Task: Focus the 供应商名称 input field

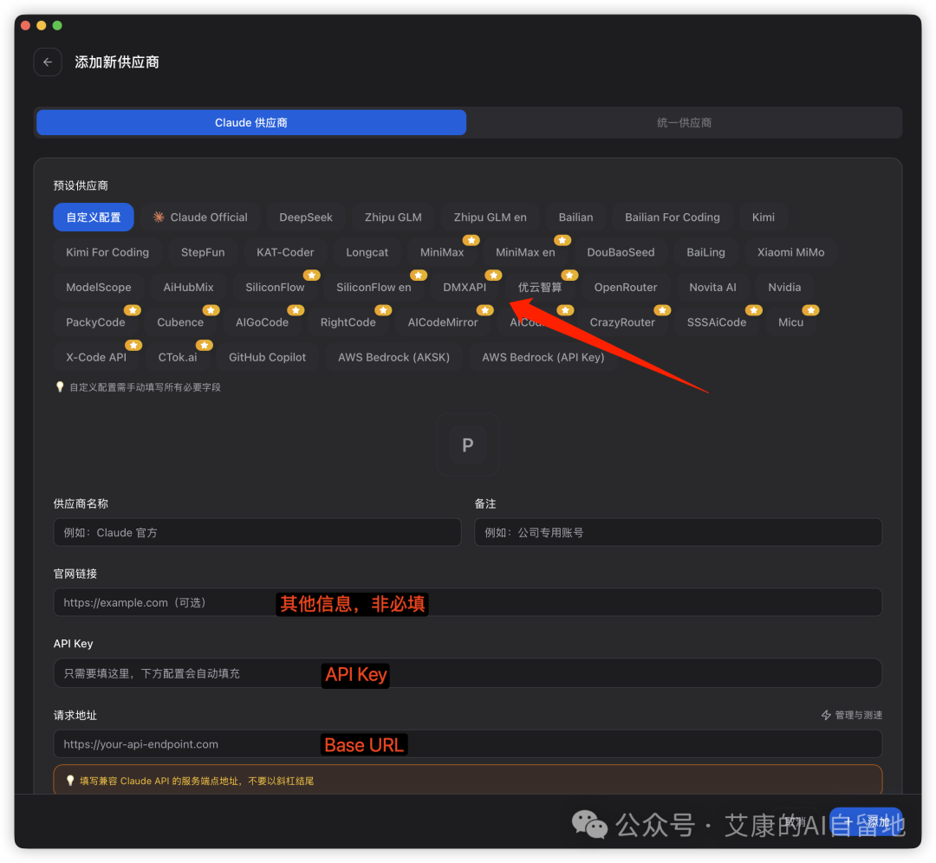Action: pyautogui.click(x=257, y=532)
